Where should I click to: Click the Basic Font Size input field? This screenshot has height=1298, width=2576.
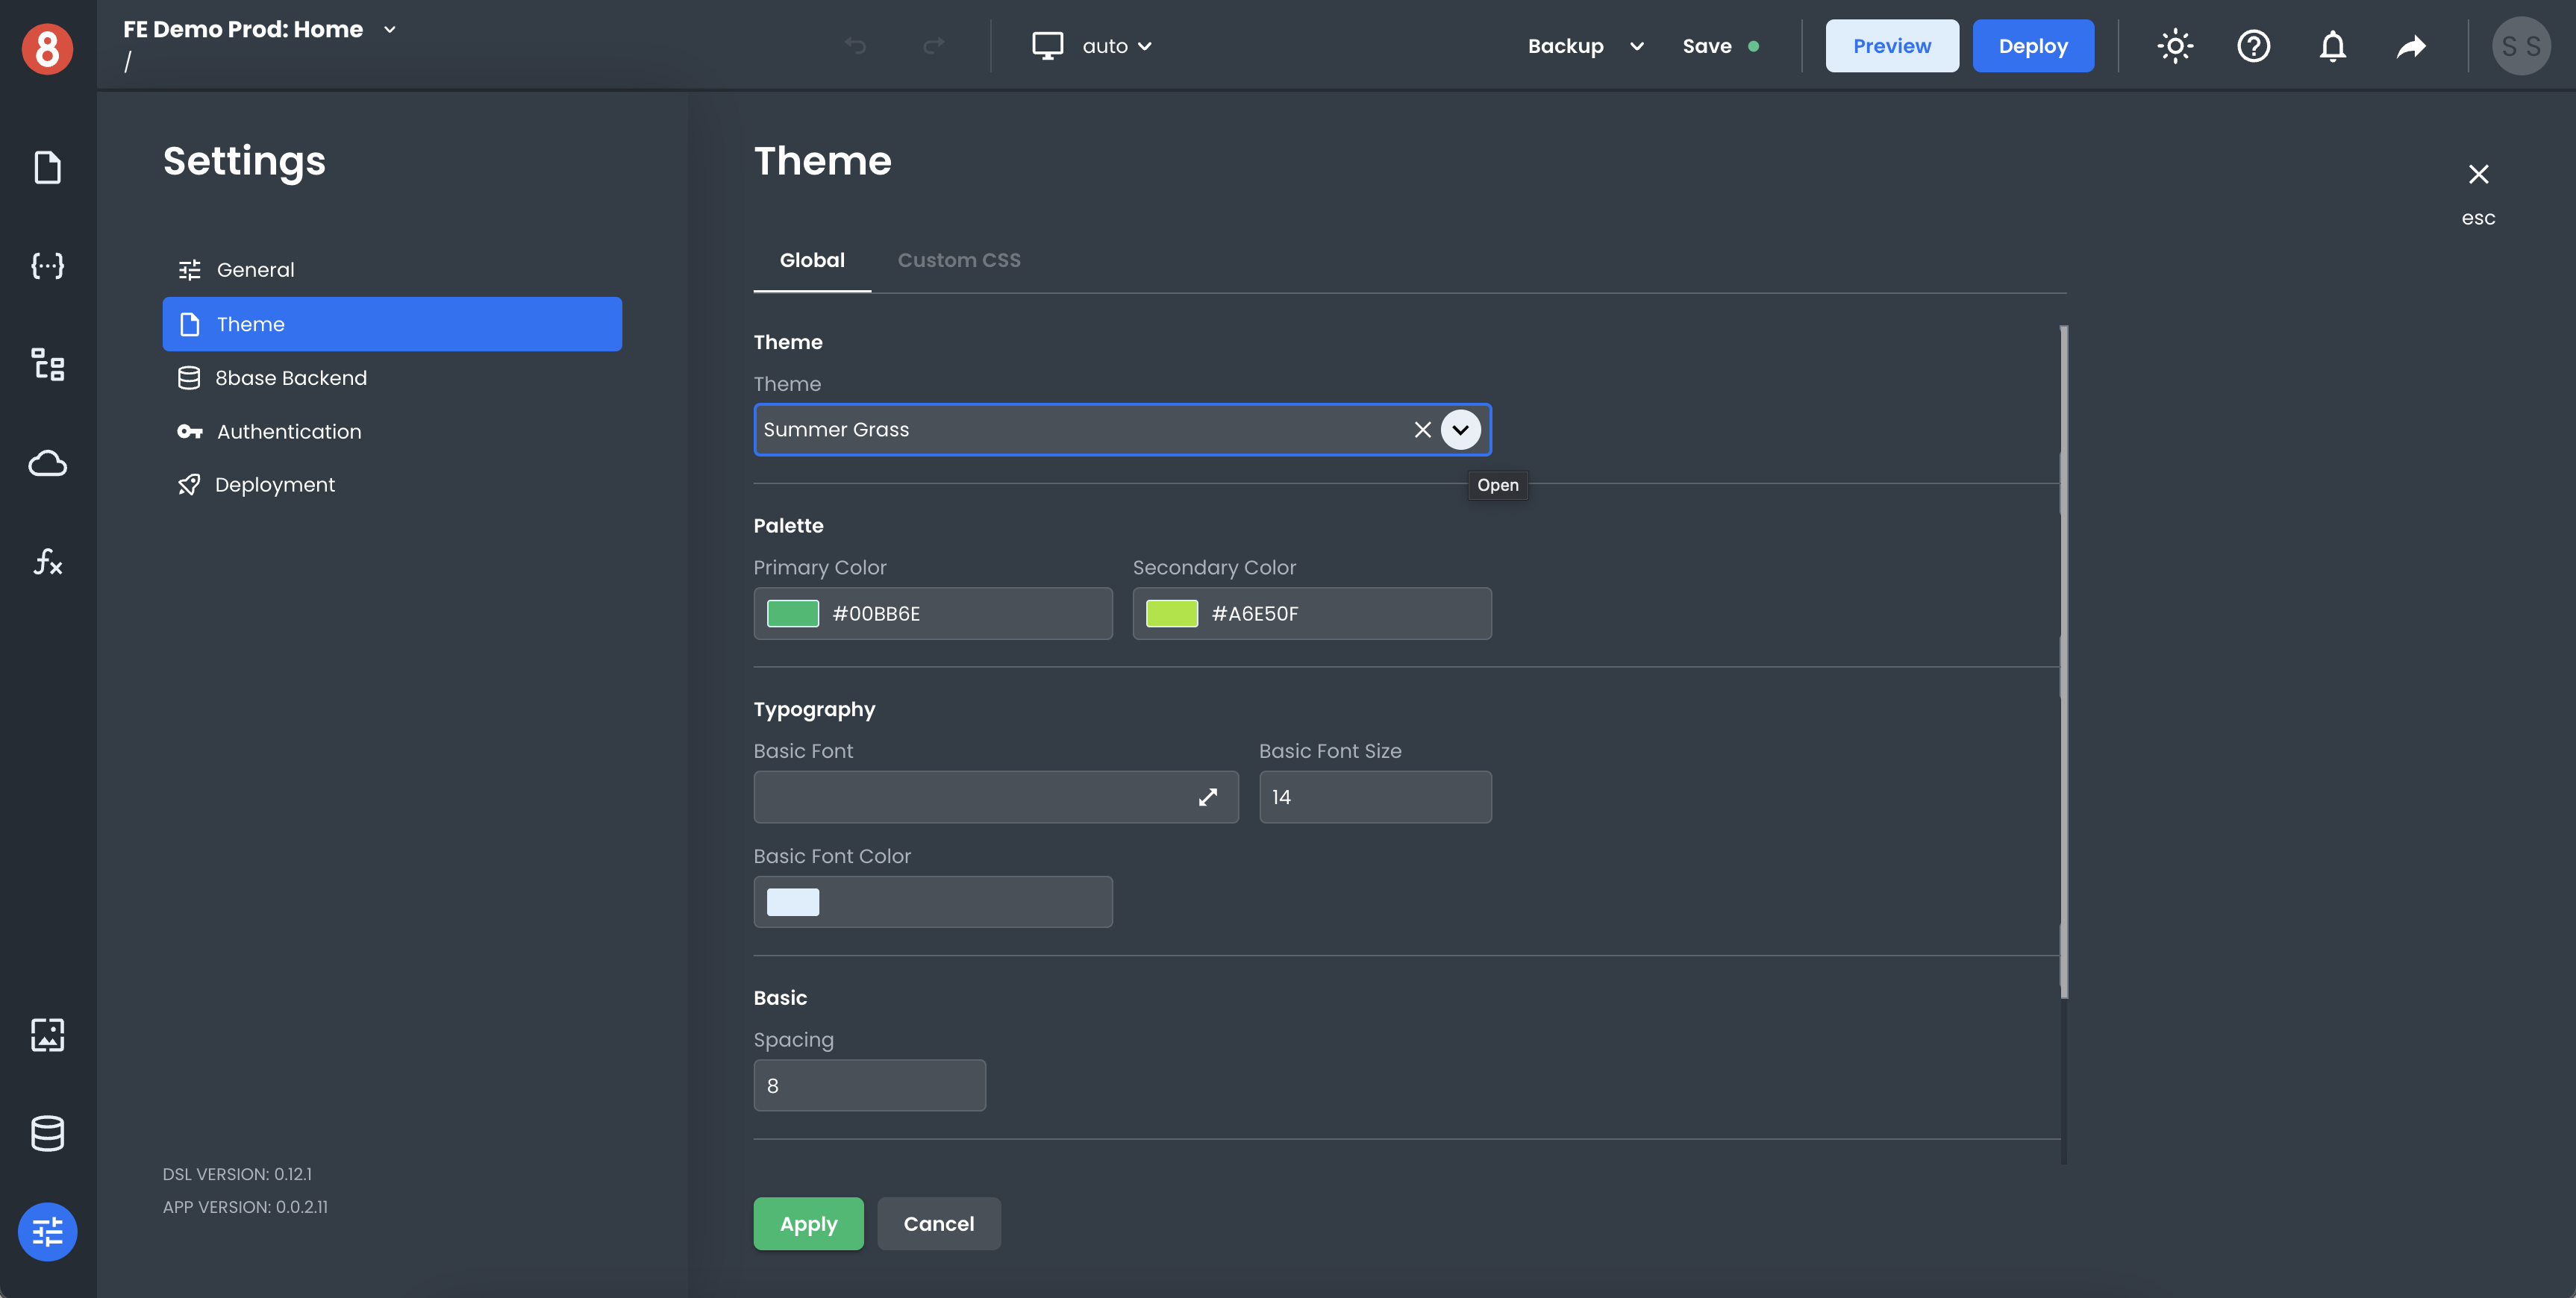point(1374,797)
